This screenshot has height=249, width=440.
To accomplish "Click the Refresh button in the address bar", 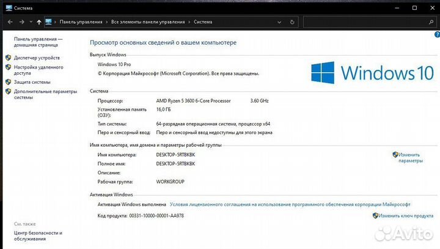I will point(293,22).
